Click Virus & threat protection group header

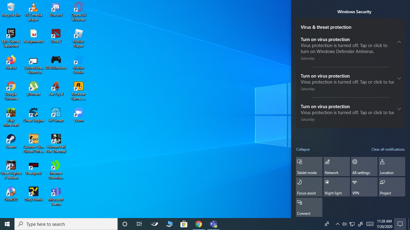coord(326,27)
